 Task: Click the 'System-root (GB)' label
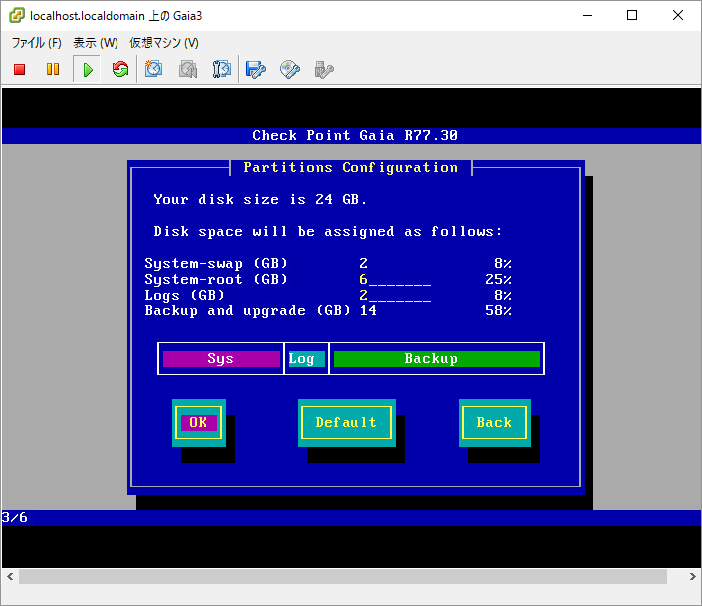(216, 280)
